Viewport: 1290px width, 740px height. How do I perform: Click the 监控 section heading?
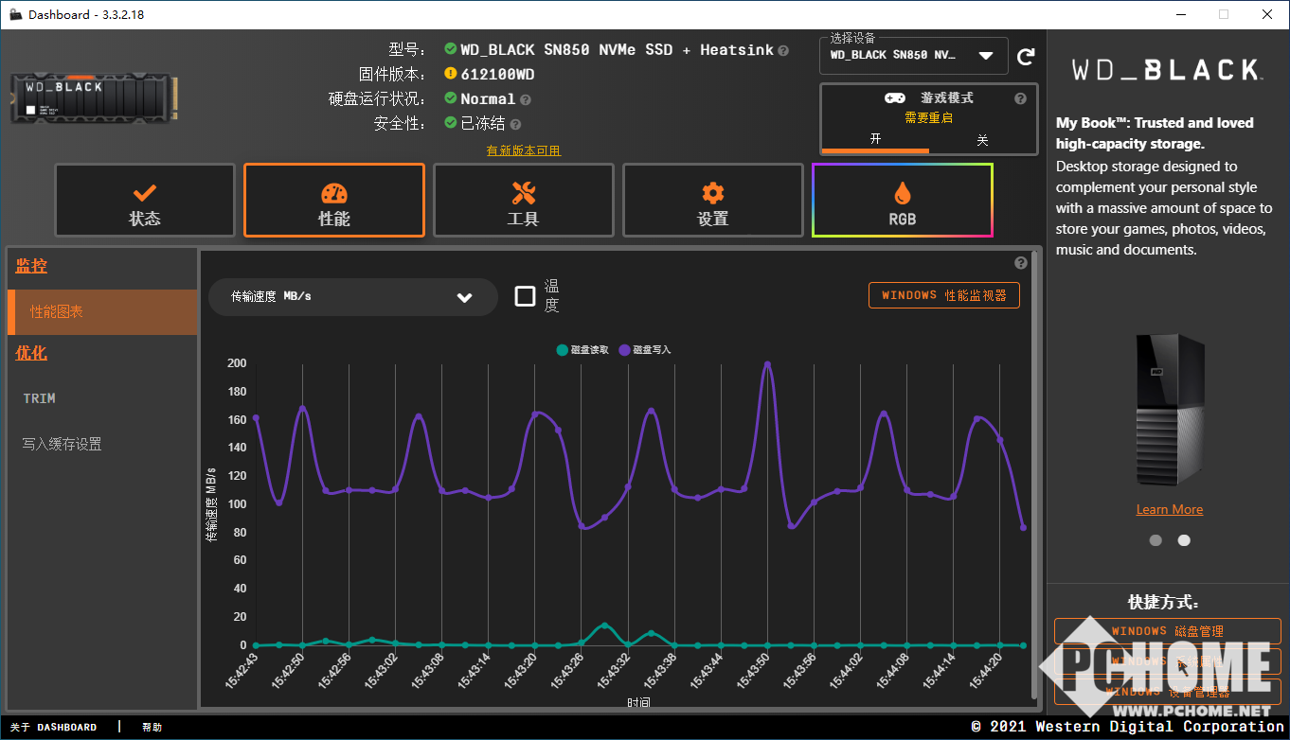[x=31, y=267]
